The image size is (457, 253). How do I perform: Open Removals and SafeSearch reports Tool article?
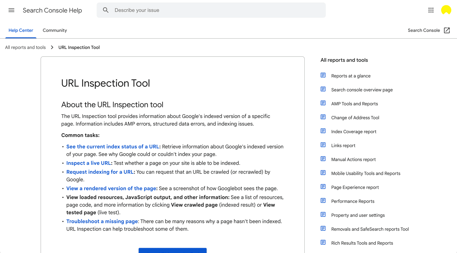370,229
